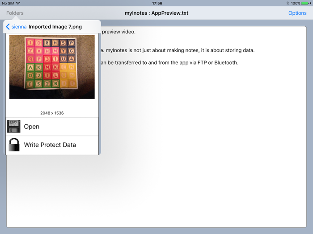The image size is (313, 234).
Task: Tap the 2048 x 1536 dimensions text
Action: (52, 113)
